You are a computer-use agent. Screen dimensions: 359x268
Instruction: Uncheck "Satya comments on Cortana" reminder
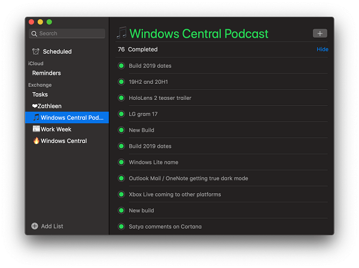coord(121,227)
